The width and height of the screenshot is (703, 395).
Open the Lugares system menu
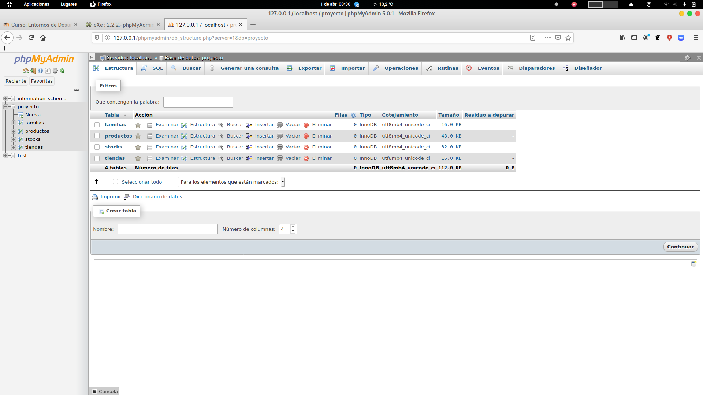coord(68,4)
